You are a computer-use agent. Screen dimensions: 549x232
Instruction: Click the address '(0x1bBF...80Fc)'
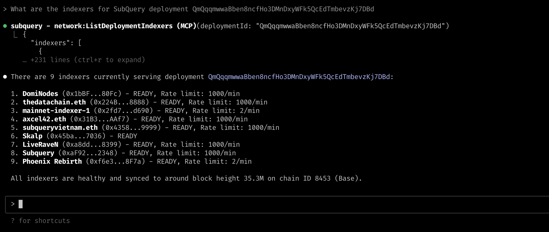[92, 94]
